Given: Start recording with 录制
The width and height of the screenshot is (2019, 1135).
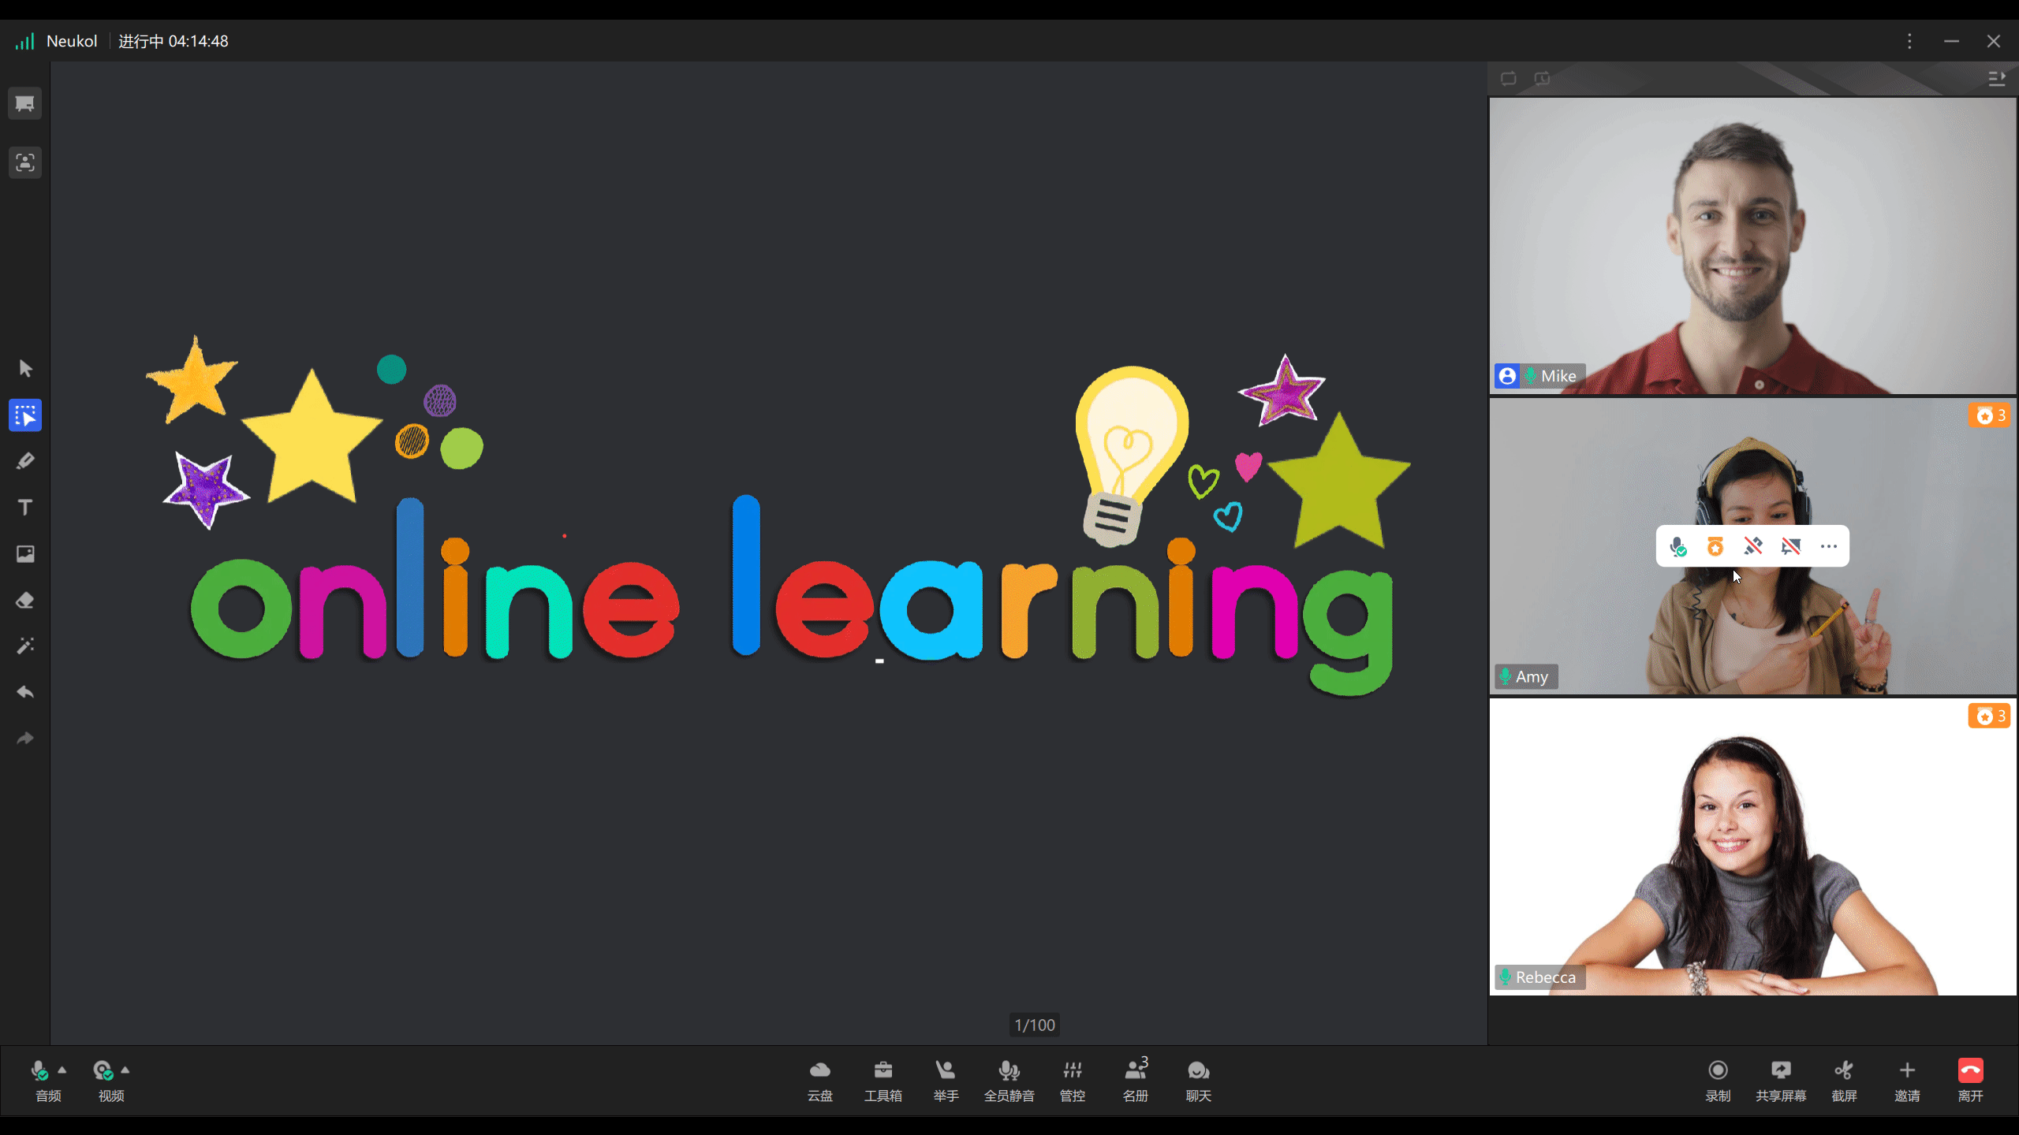Looking at the screenshot, I should click(x=1718, y=1081).
